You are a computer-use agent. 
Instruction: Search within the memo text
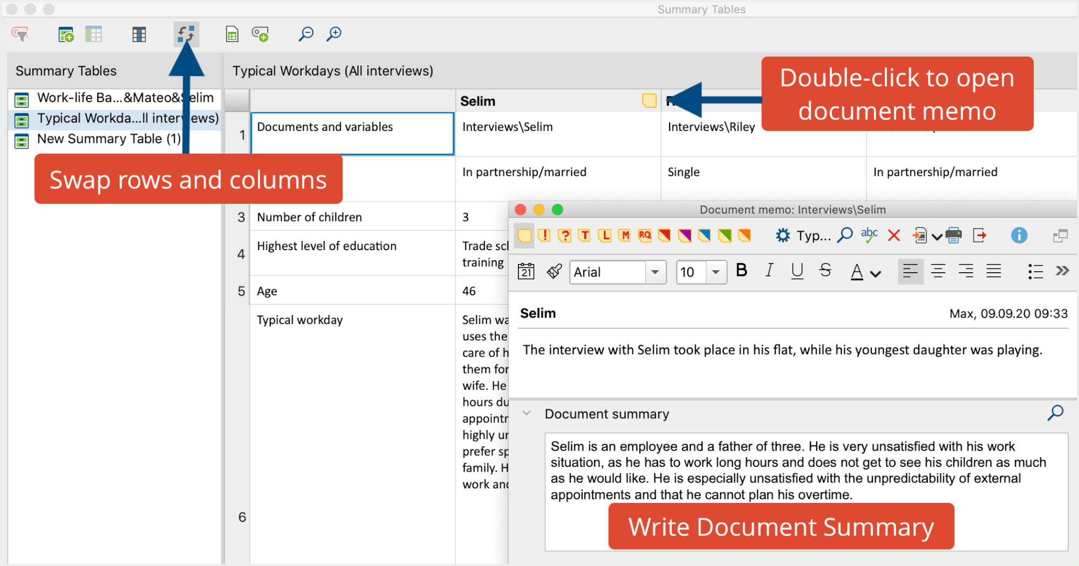[845, 235]
